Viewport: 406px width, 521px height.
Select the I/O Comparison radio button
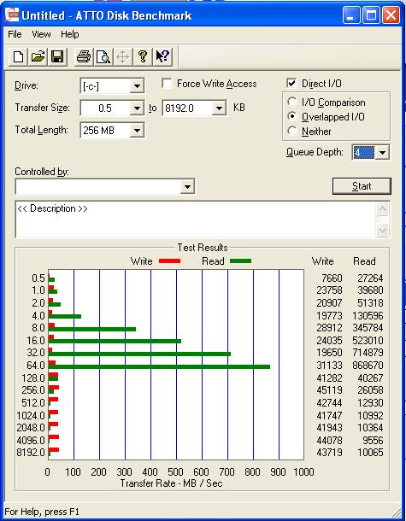(292, 102)
